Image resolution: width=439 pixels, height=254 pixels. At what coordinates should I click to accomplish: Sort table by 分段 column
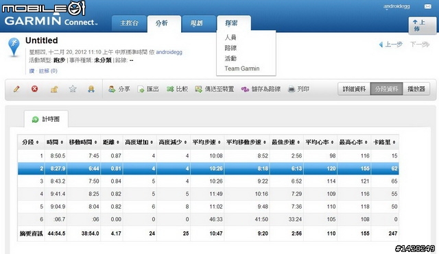coord(31,142)
